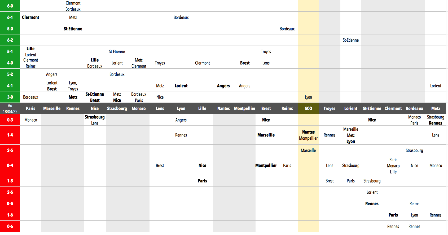Select the red 0-6 score cell
The width and height of the screenshot is (448, 235).
[x=10, y=226]
